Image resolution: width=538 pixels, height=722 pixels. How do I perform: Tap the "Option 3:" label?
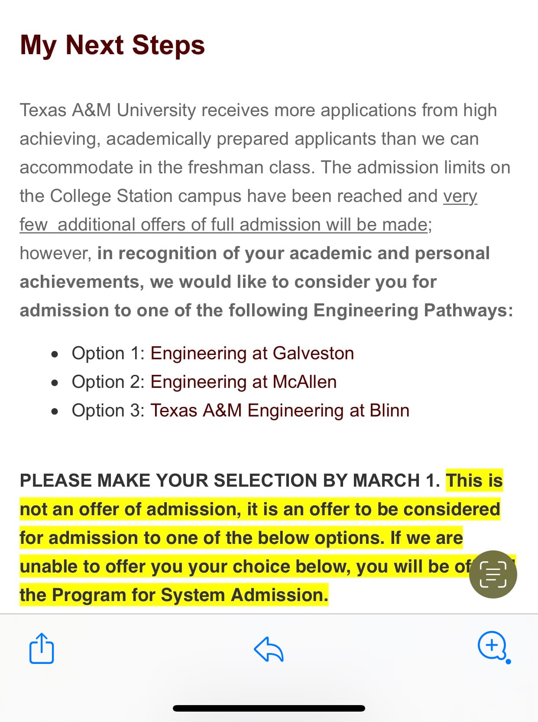[108, 410]
